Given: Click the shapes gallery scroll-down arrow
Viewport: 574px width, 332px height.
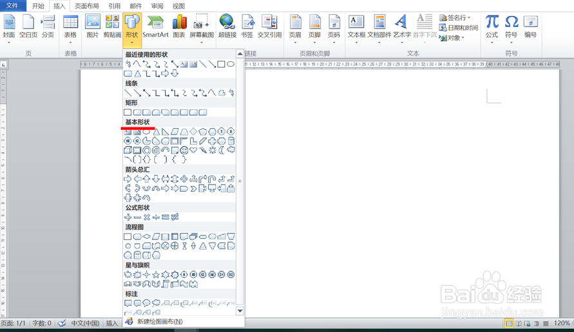Looking at the screenshot, I should [240, 311].
